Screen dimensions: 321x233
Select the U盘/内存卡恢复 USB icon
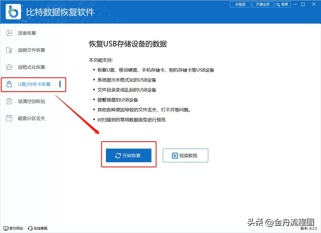(x=9, y=84)
